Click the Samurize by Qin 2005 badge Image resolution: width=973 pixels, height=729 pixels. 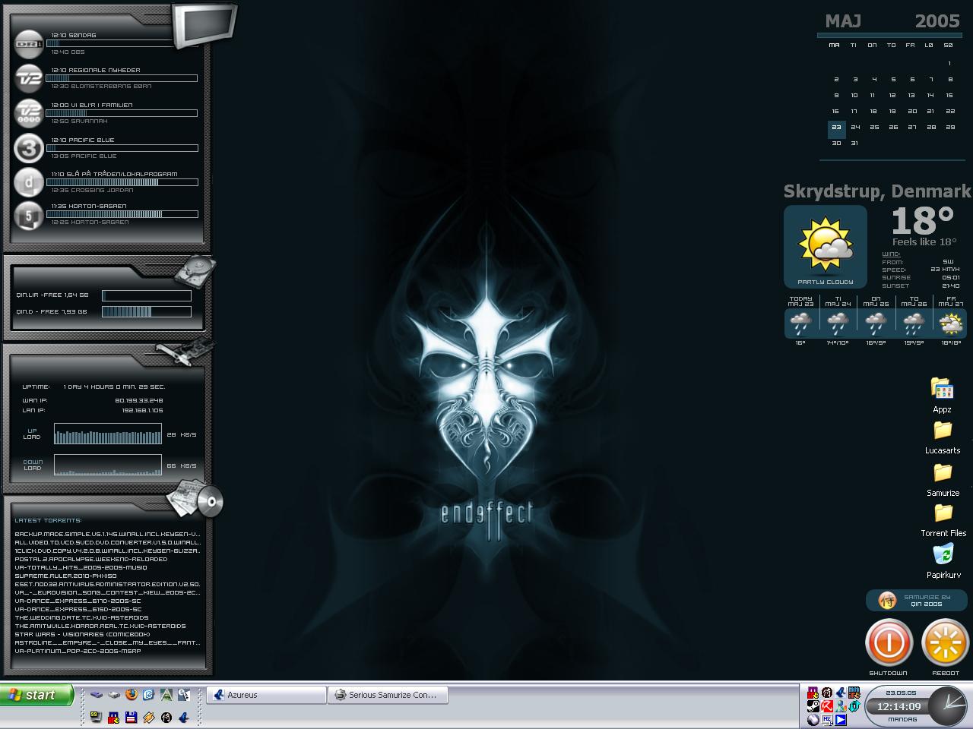click(x=916, y=601)
